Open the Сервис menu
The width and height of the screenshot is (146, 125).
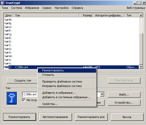(47, 8)
